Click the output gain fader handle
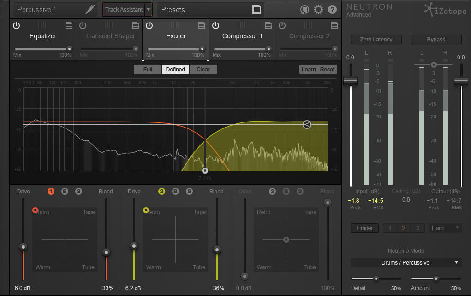The width and height of the screenshot is (471, 296). (461, 81)
